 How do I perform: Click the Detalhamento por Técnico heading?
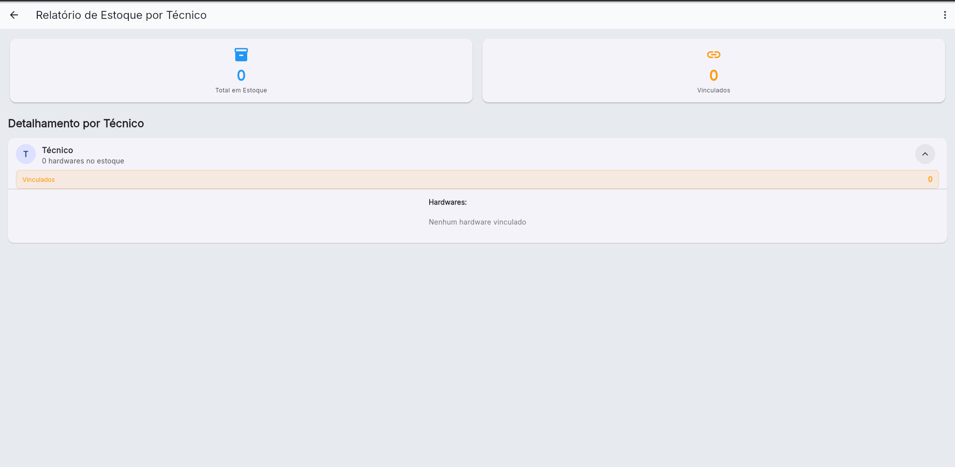76,123
